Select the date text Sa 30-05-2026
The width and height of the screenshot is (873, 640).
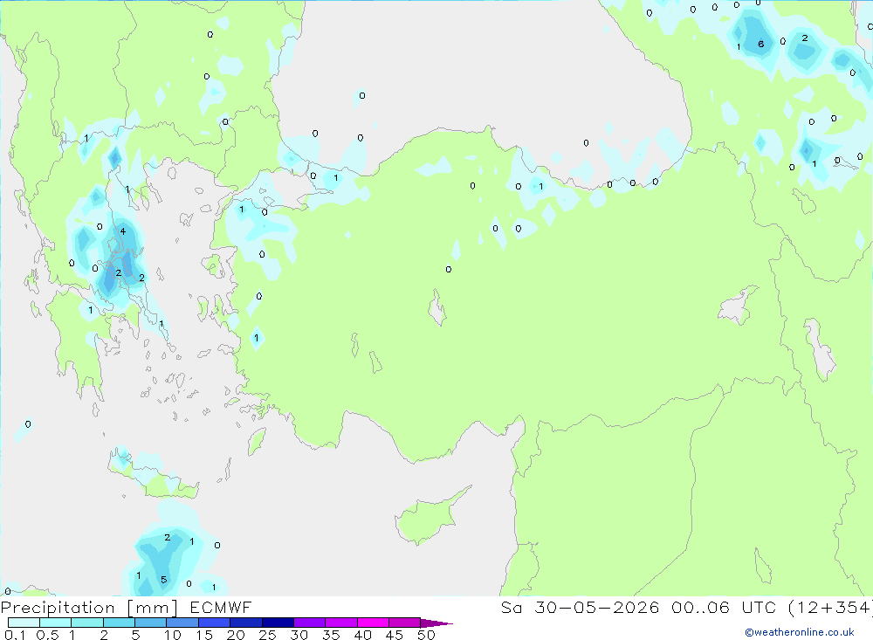(x=580, y=607)
